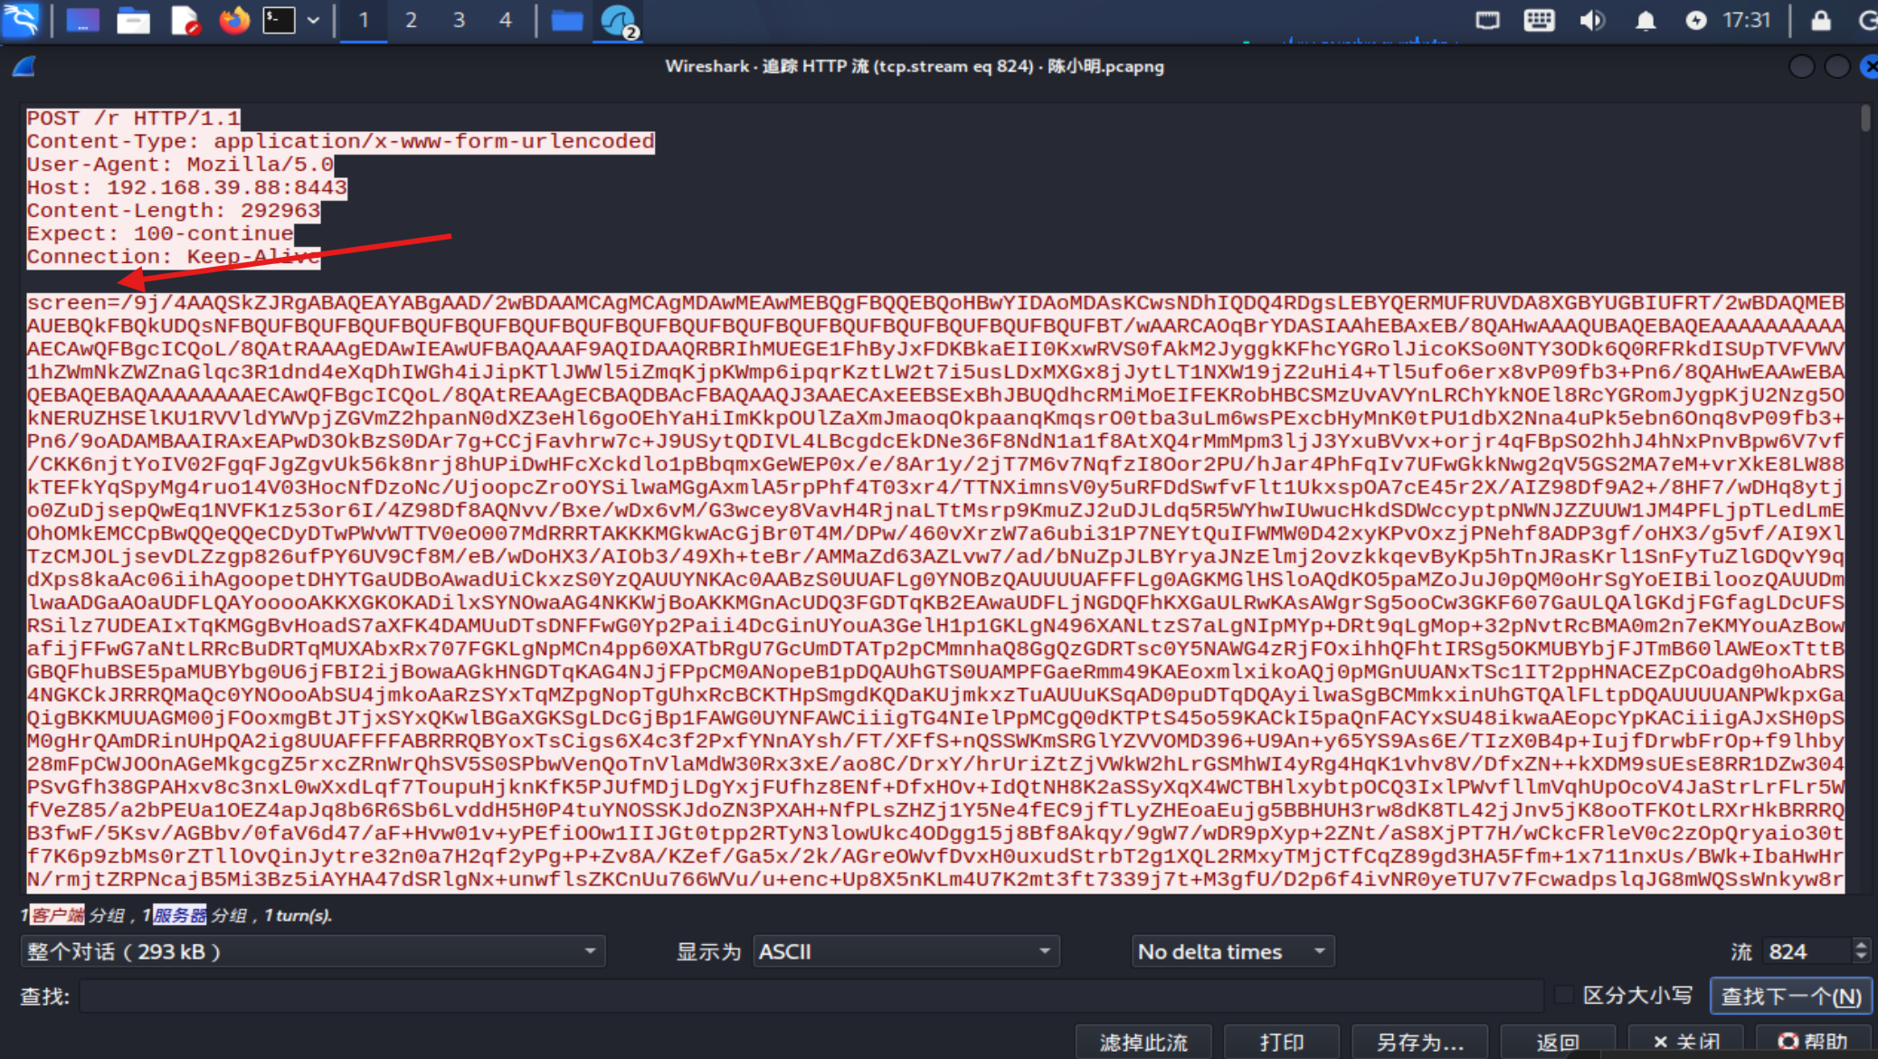Expand the terminal launcher dropdown arrow
The height and width of the screenshot is (1059, 1878).
313,20
